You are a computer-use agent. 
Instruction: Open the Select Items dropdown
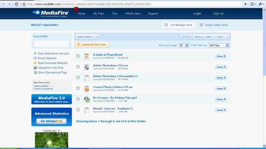click(88, 37)
